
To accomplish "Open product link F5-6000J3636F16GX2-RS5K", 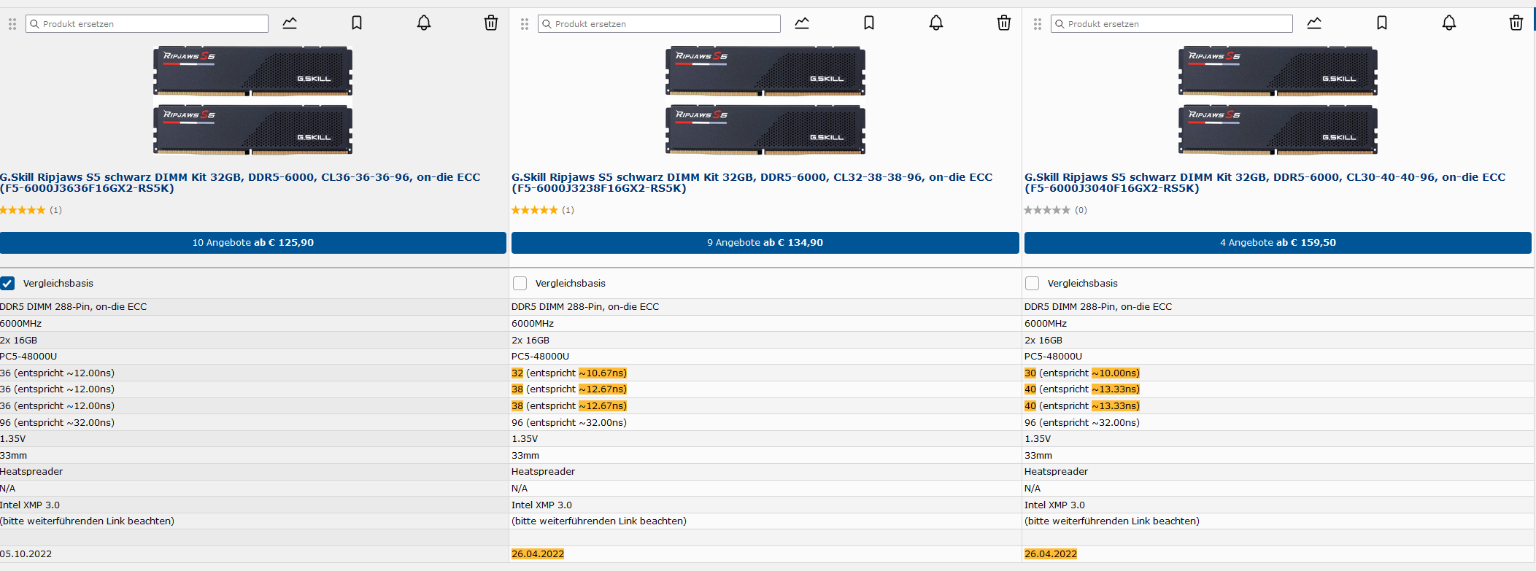I will point(240,182).
